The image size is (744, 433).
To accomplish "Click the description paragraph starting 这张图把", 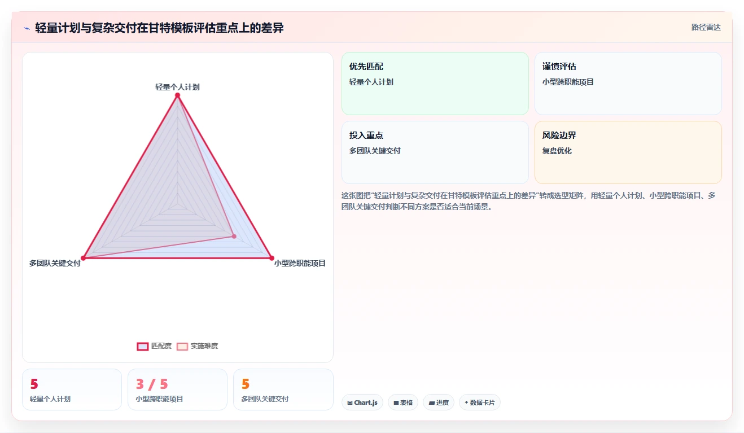I will pyautogui.click(x=529, y=201).
